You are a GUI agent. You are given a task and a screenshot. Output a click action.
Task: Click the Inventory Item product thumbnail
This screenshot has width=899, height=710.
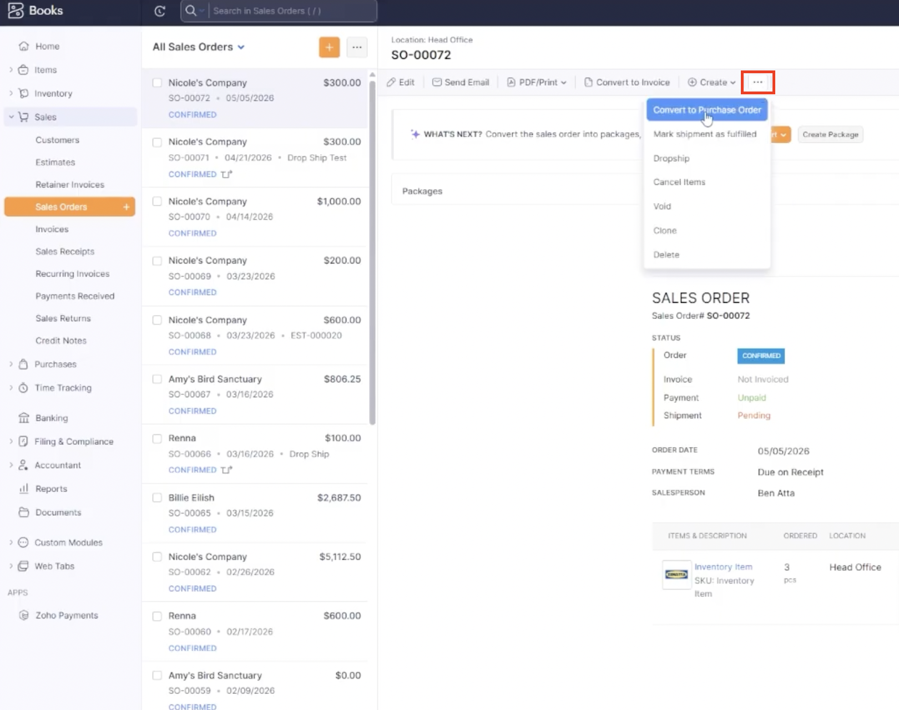click(676, 575)
